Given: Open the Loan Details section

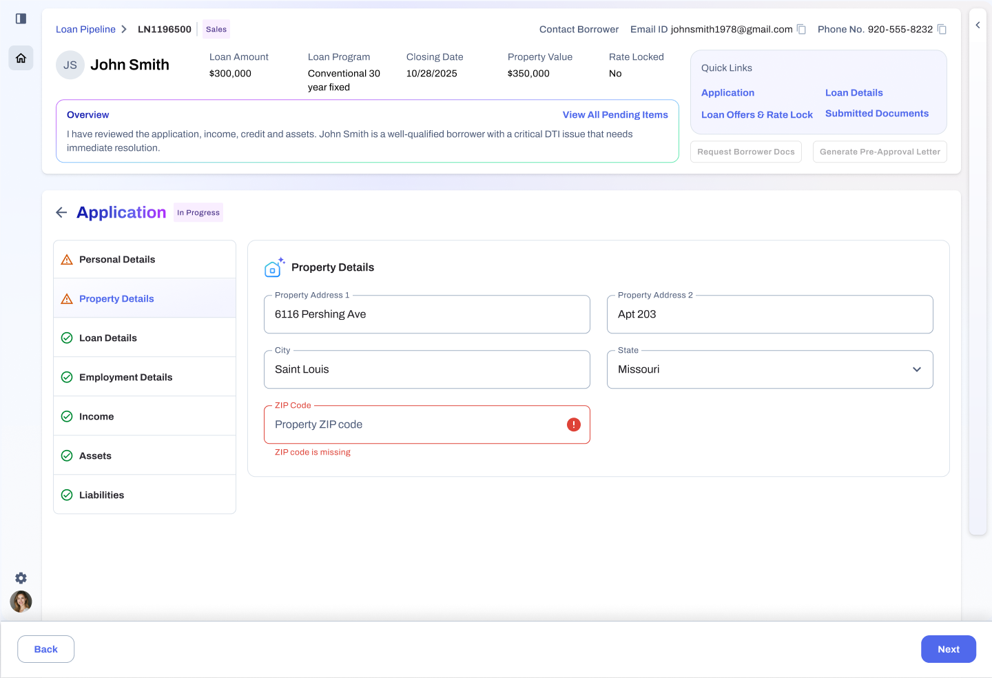Looking at the screenshot, I should pos(145,338).
